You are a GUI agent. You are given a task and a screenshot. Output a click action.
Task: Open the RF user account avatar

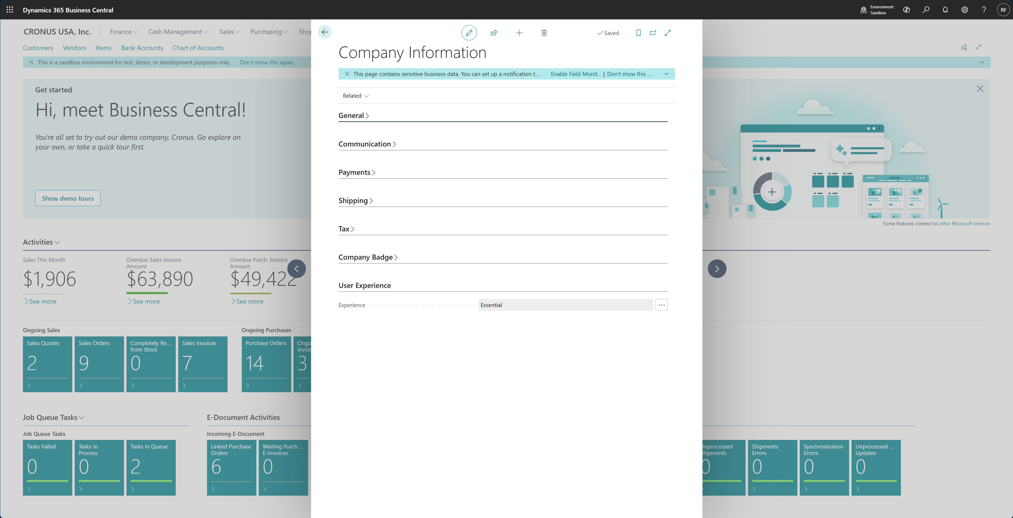pyautogui.click(x=1003, y=10)
